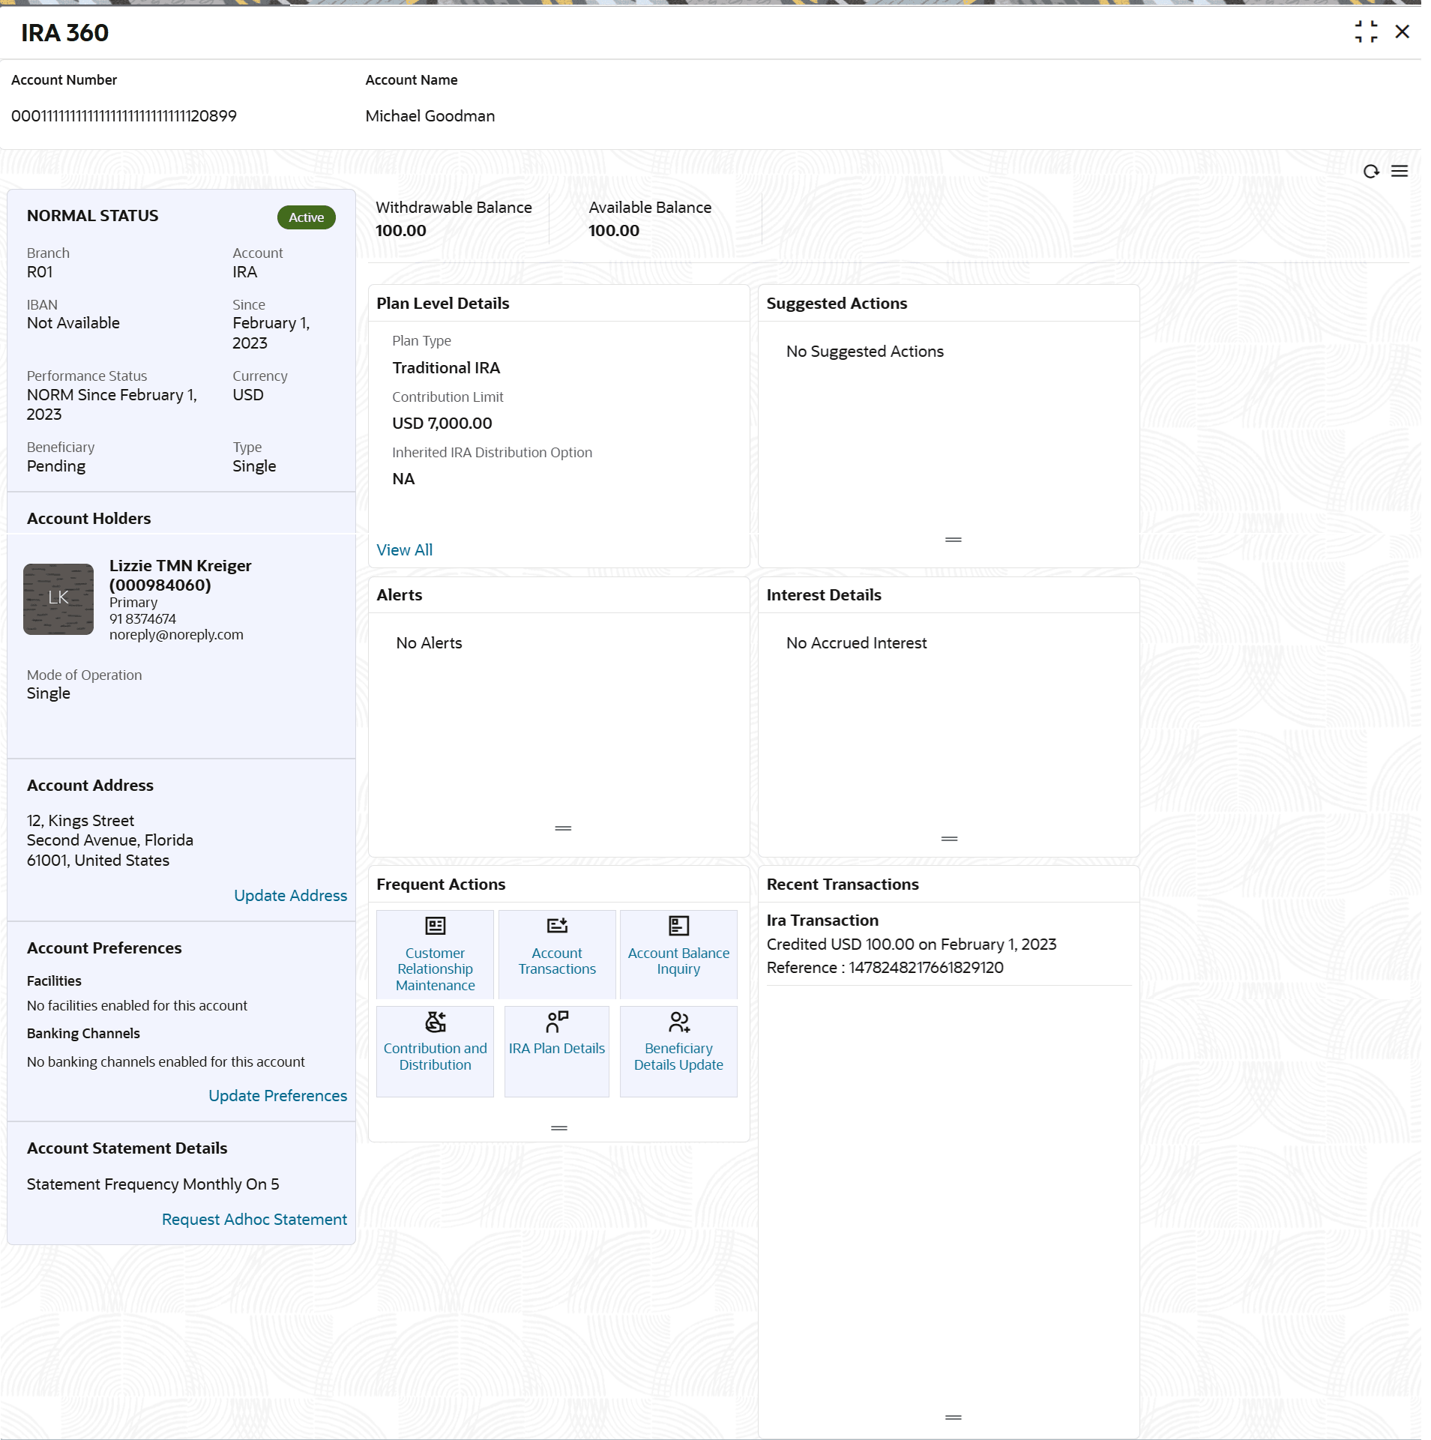Click the IRA Plan Details label
This screenshot has width=1431, height=1440.
tap(557, 1049)
